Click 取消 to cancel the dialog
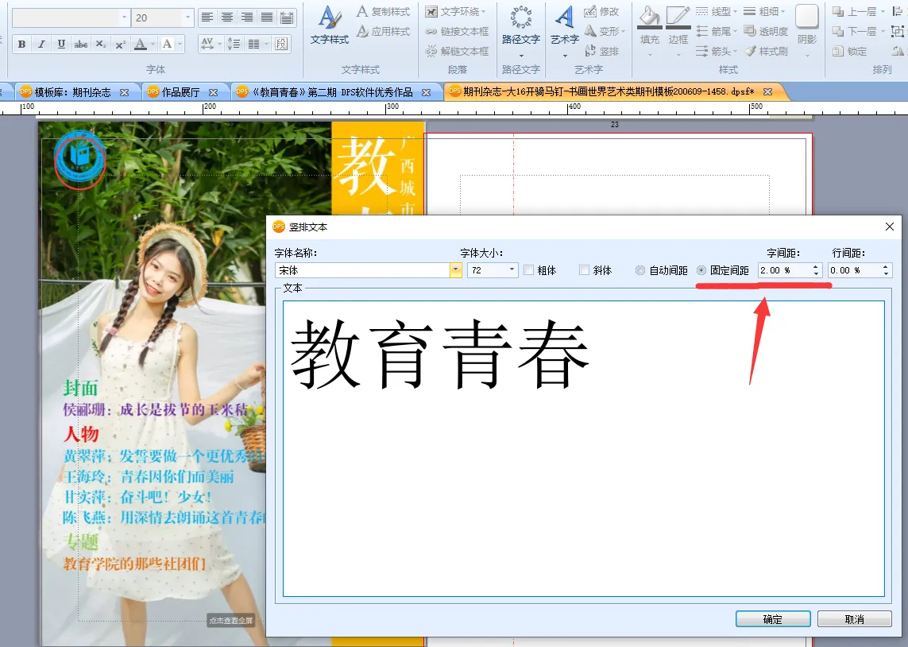The width and height of the screenshot is (908, 647). point(854,619)
